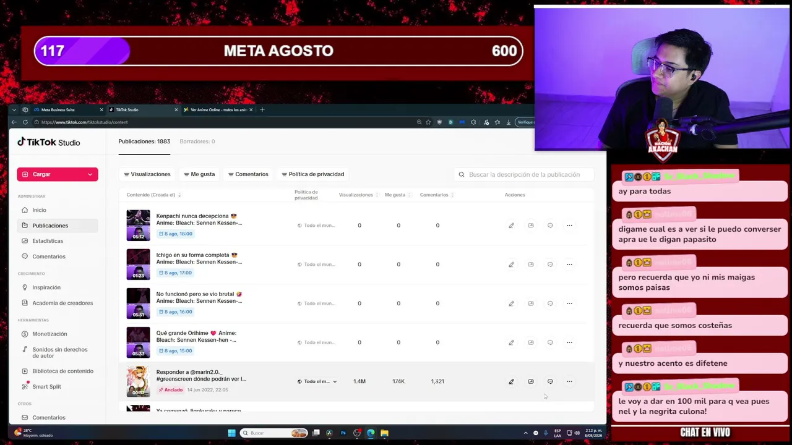
Task: Open more options for Qué grande Orihime post
Action: pos(569,342)
